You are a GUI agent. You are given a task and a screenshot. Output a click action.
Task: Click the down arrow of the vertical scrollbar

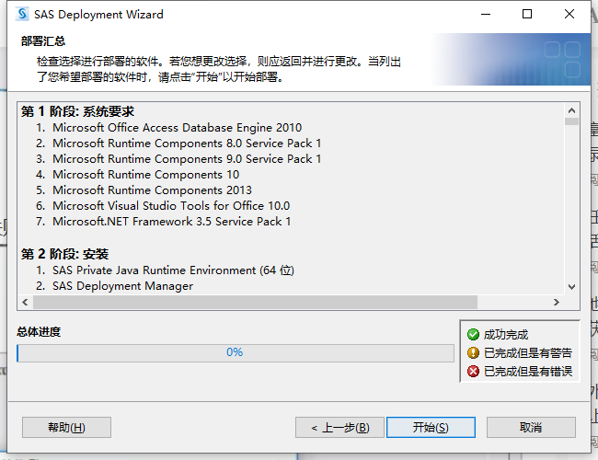(571, 287)
